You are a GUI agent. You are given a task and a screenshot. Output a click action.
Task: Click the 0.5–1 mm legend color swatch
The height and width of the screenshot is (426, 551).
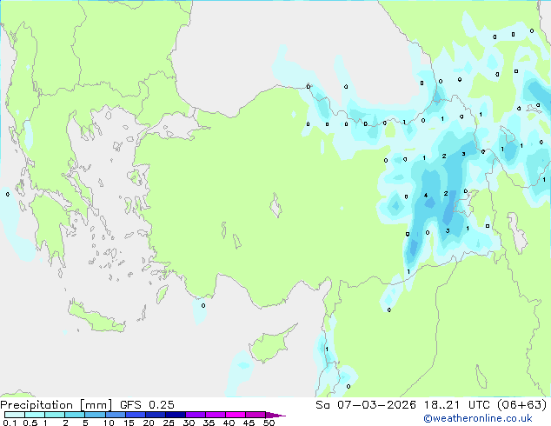(x=35, y=415)
